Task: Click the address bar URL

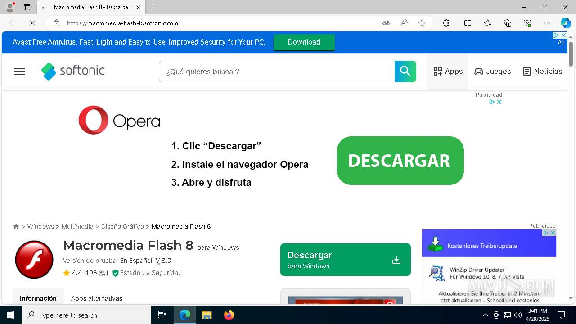Action: pos(122,23)
